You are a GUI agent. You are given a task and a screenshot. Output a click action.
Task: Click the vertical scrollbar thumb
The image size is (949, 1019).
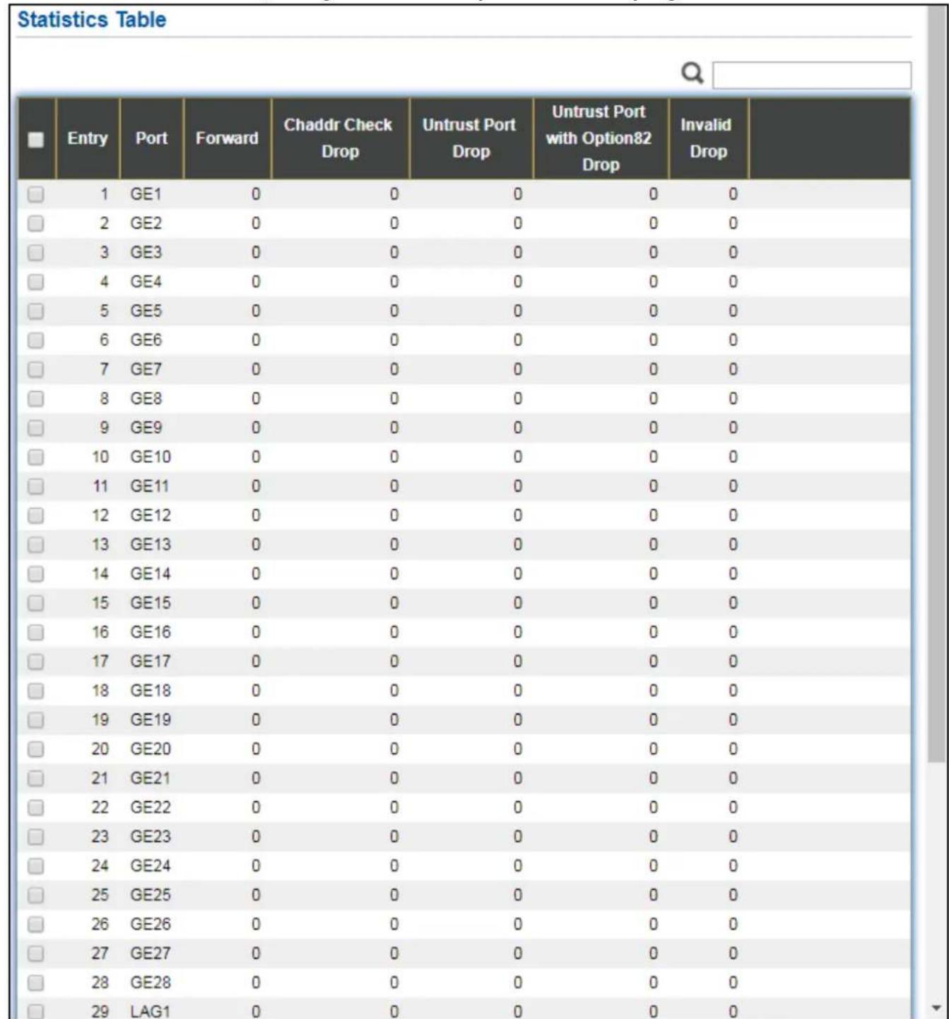point(938,385)
